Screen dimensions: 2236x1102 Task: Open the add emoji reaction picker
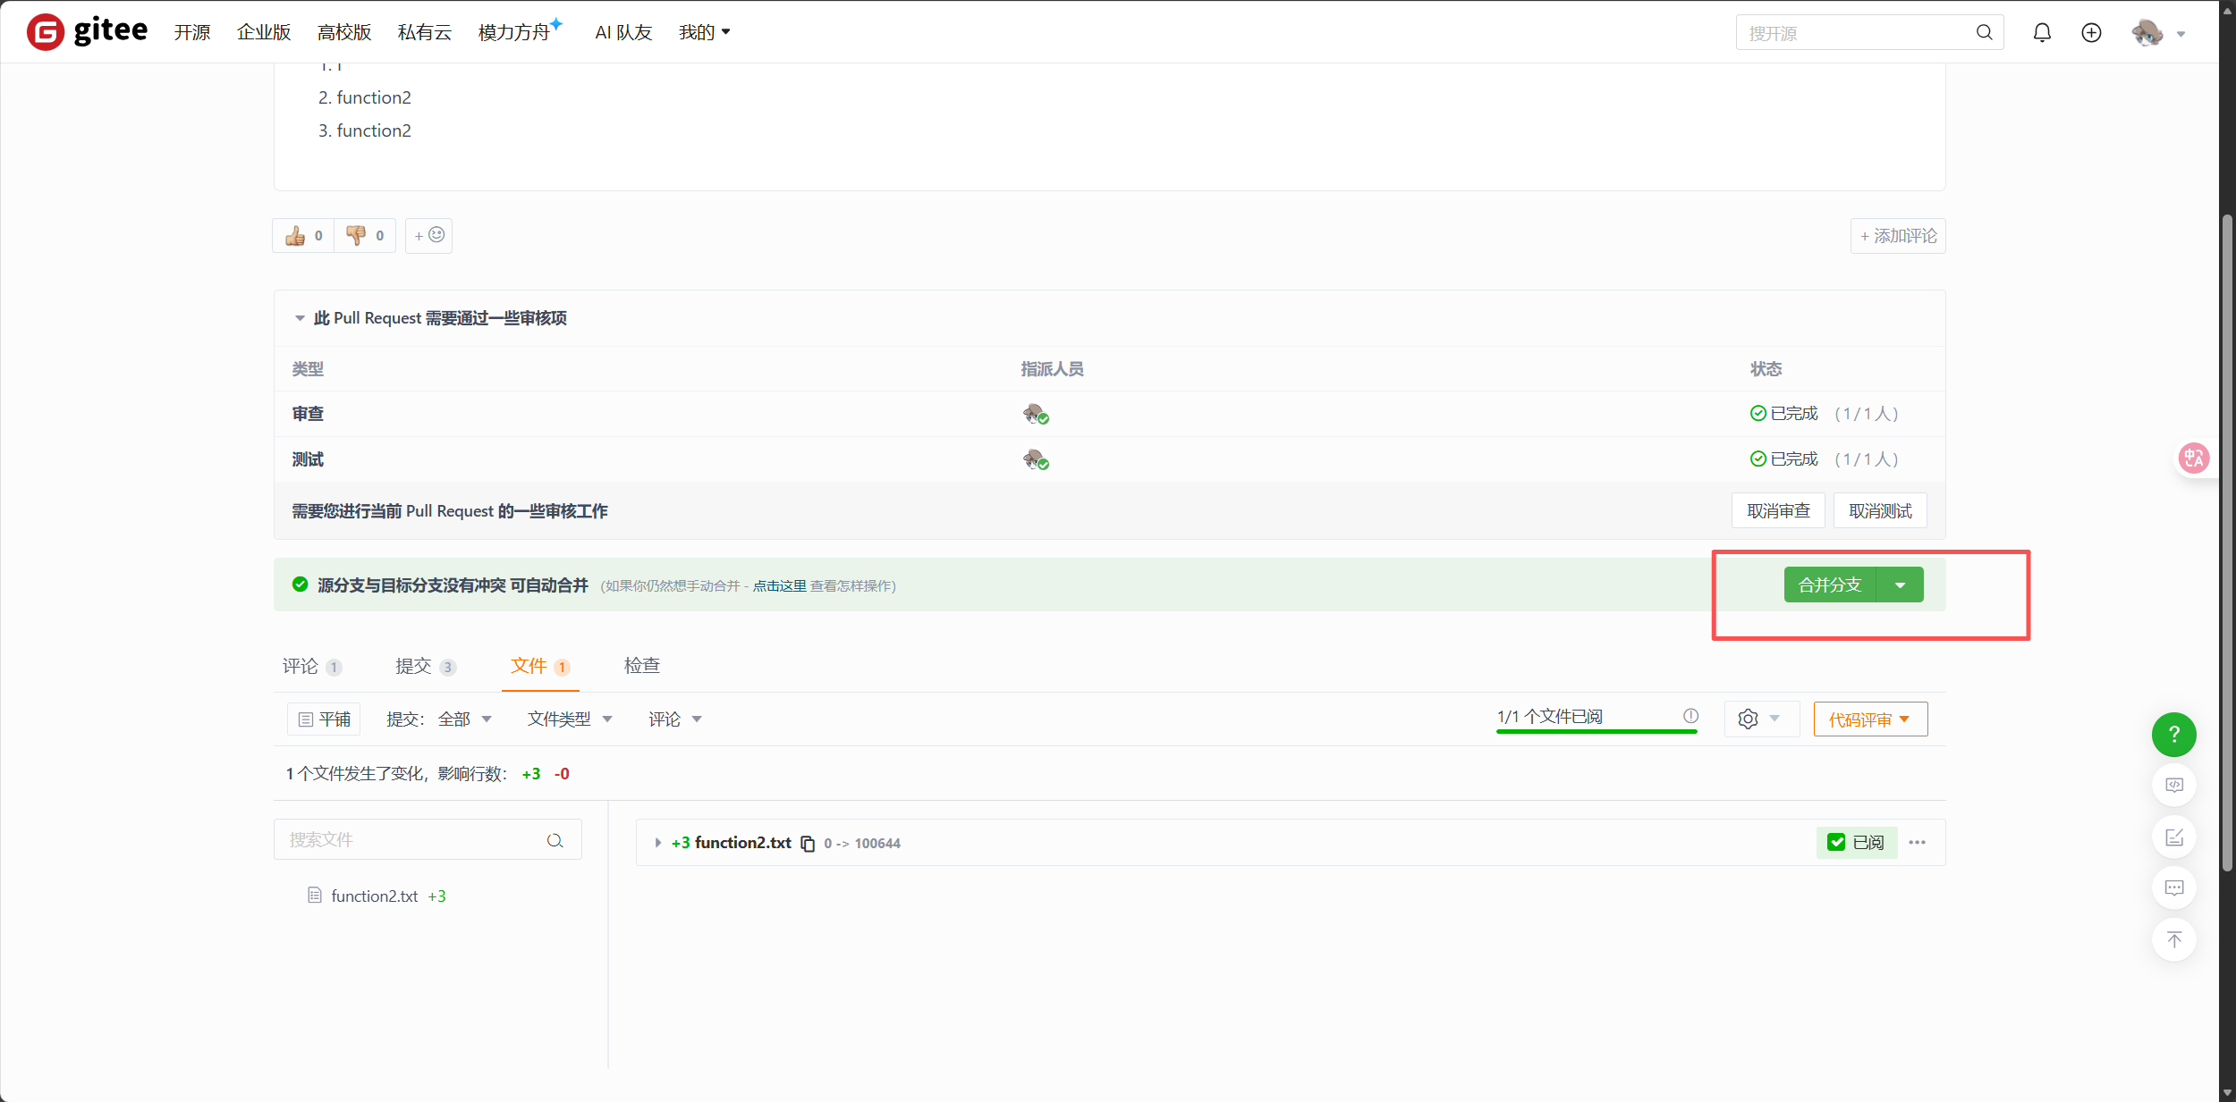[428, 236]
